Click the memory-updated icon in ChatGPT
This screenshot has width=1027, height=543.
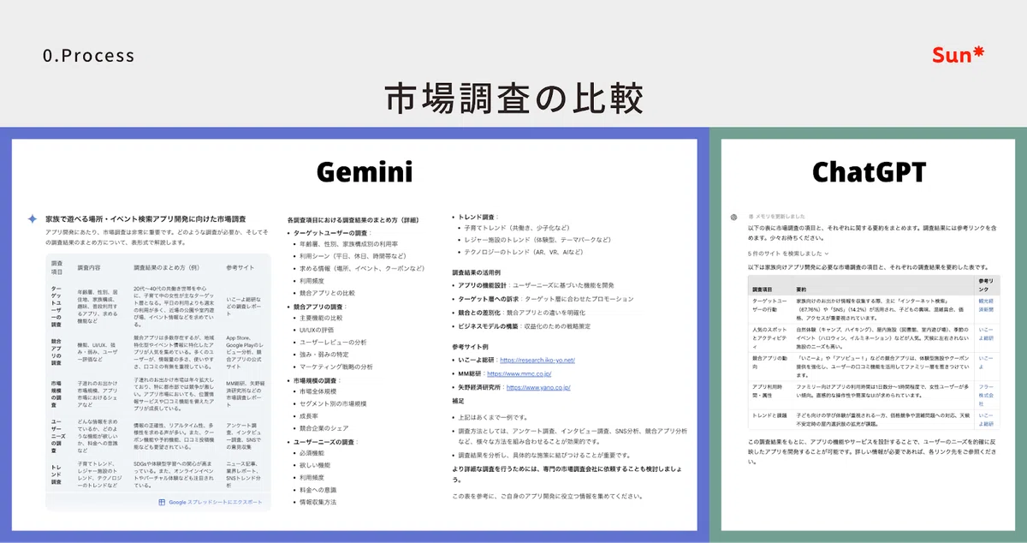click(x=751, y=217)
